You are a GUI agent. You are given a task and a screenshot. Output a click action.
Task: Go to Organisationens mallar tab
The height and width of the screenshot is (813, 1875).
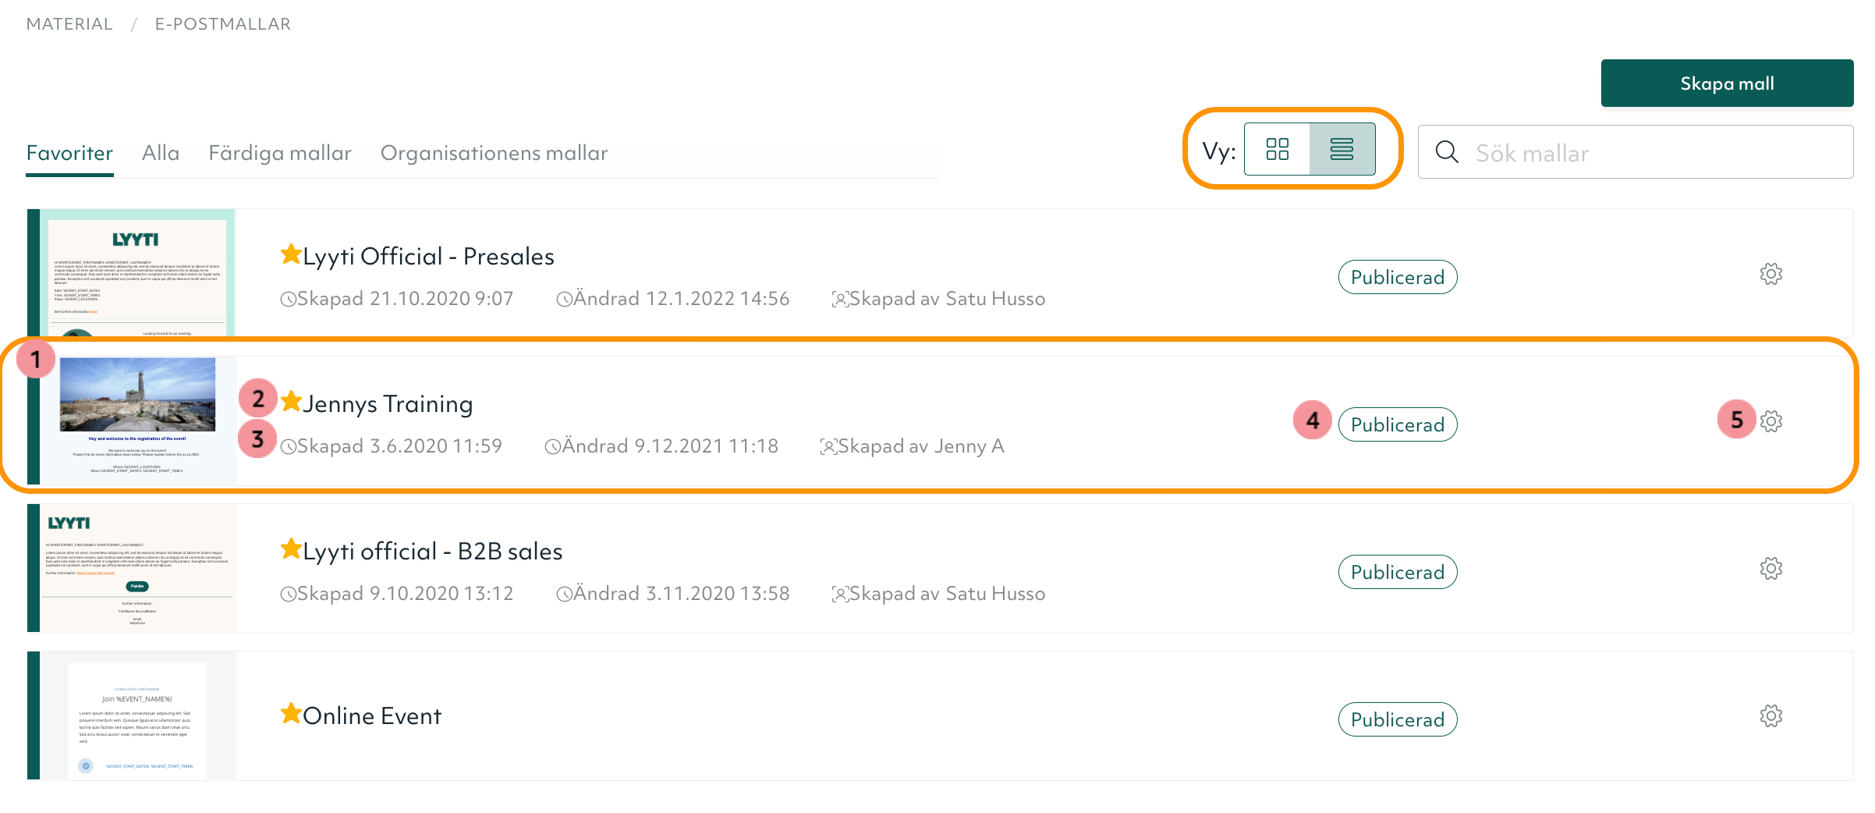494,153
